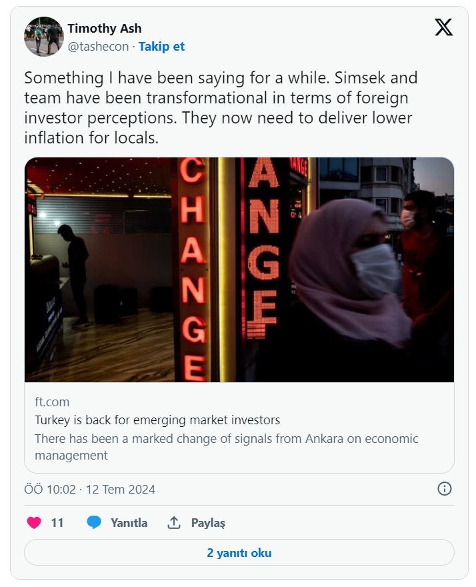Click the Timothy Ash display name

pos(104,29)
